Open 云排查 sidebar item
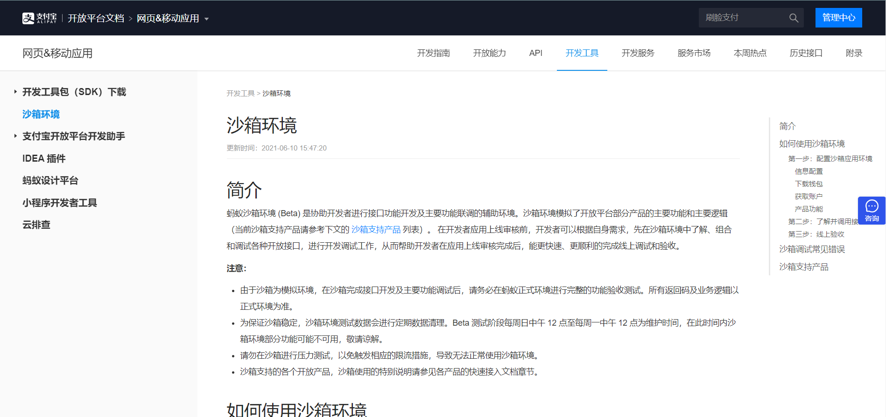 point(36,225)
